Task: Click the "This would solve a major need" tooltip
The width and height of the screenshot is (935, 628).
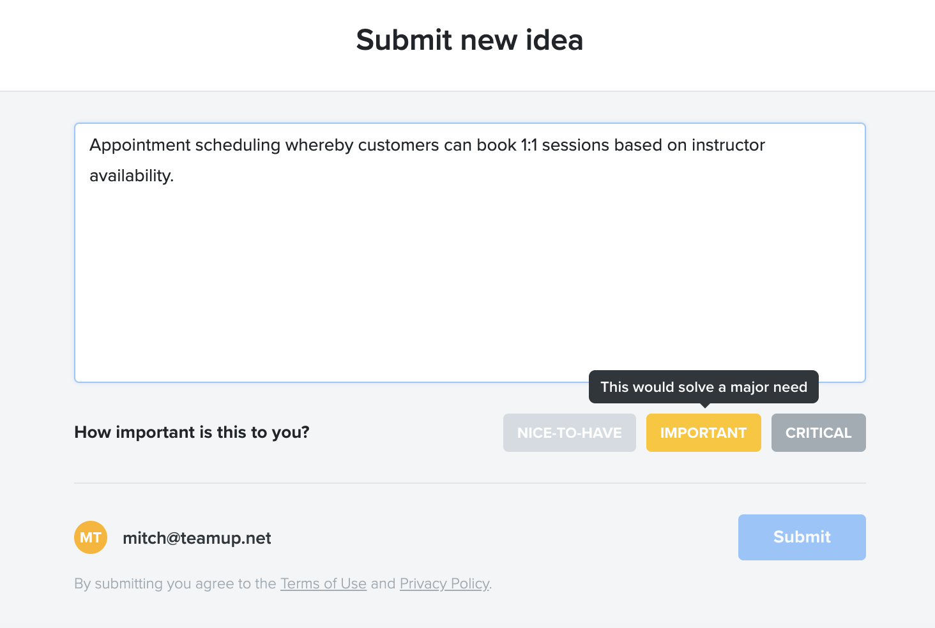Action: 703,387
